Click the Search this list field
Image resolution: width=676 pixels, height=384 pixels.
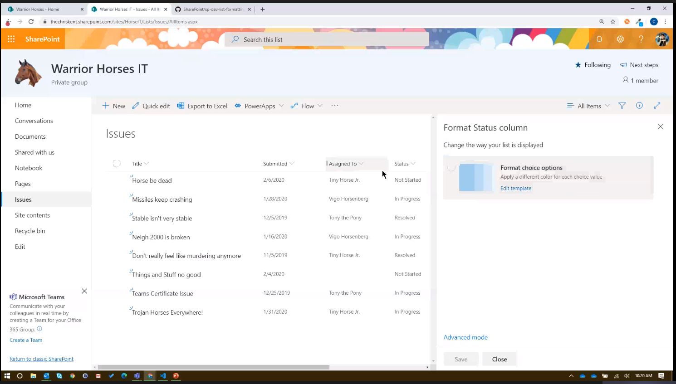(x=327, y=39)
